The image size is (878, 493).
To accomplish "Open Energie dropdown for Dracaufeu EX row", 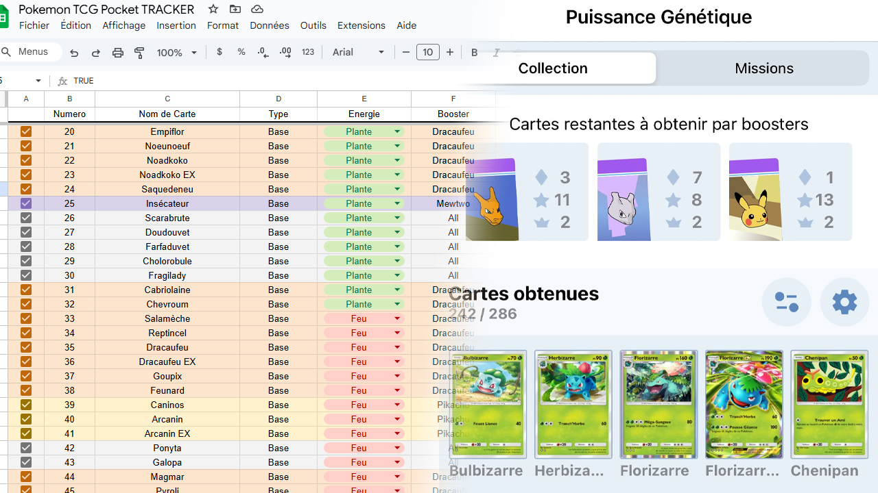I will tap(397, 362).
